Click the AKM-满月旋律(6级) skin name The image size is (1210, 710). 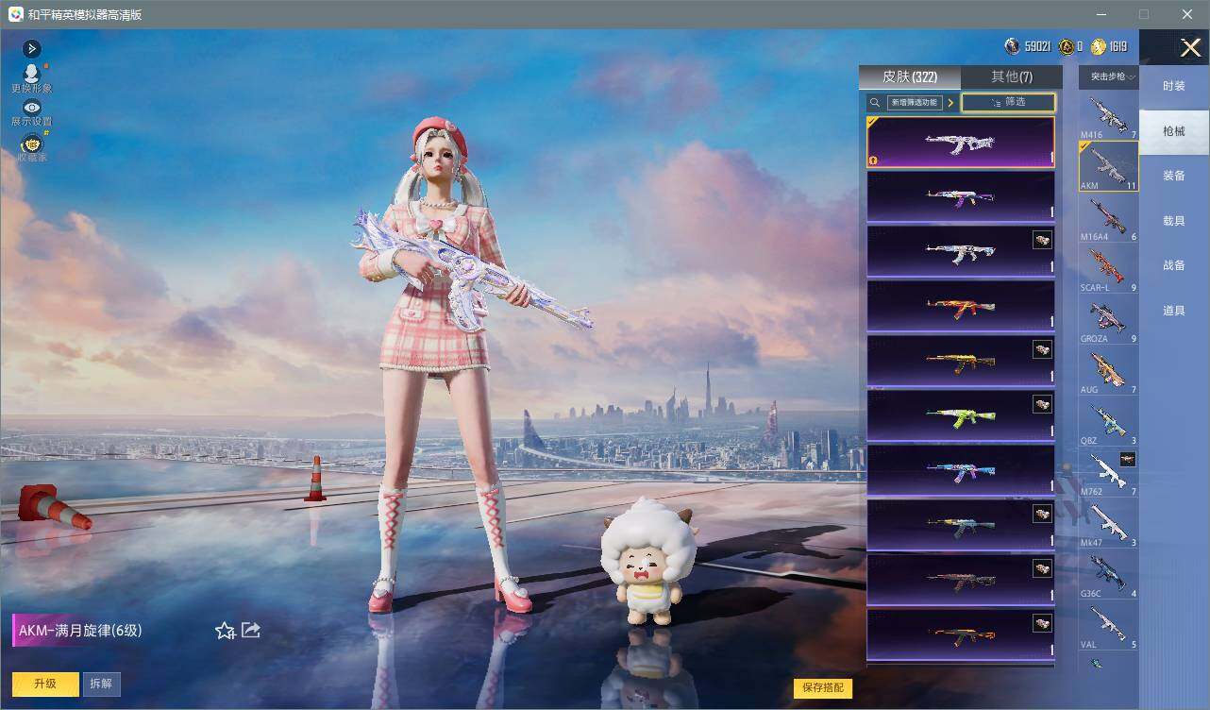coord(80,631)
